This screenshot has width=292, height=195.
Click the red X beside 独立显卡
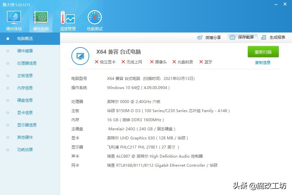(x=96, y=62)
